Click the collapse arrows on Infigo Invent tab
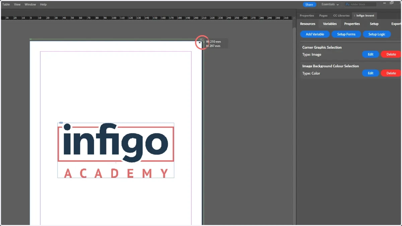402x226 pixels. pyautogui.click(x=354, y=16)
